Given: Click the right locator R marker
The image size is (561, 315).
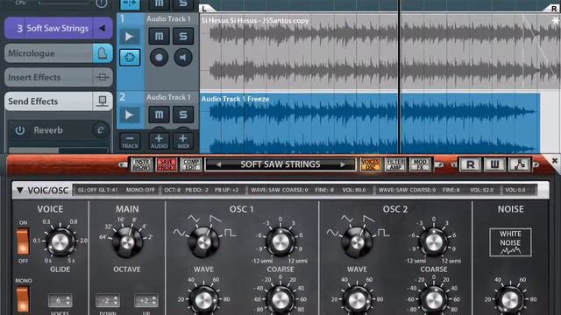Looking at the screenshot, I should click(554, 9).
